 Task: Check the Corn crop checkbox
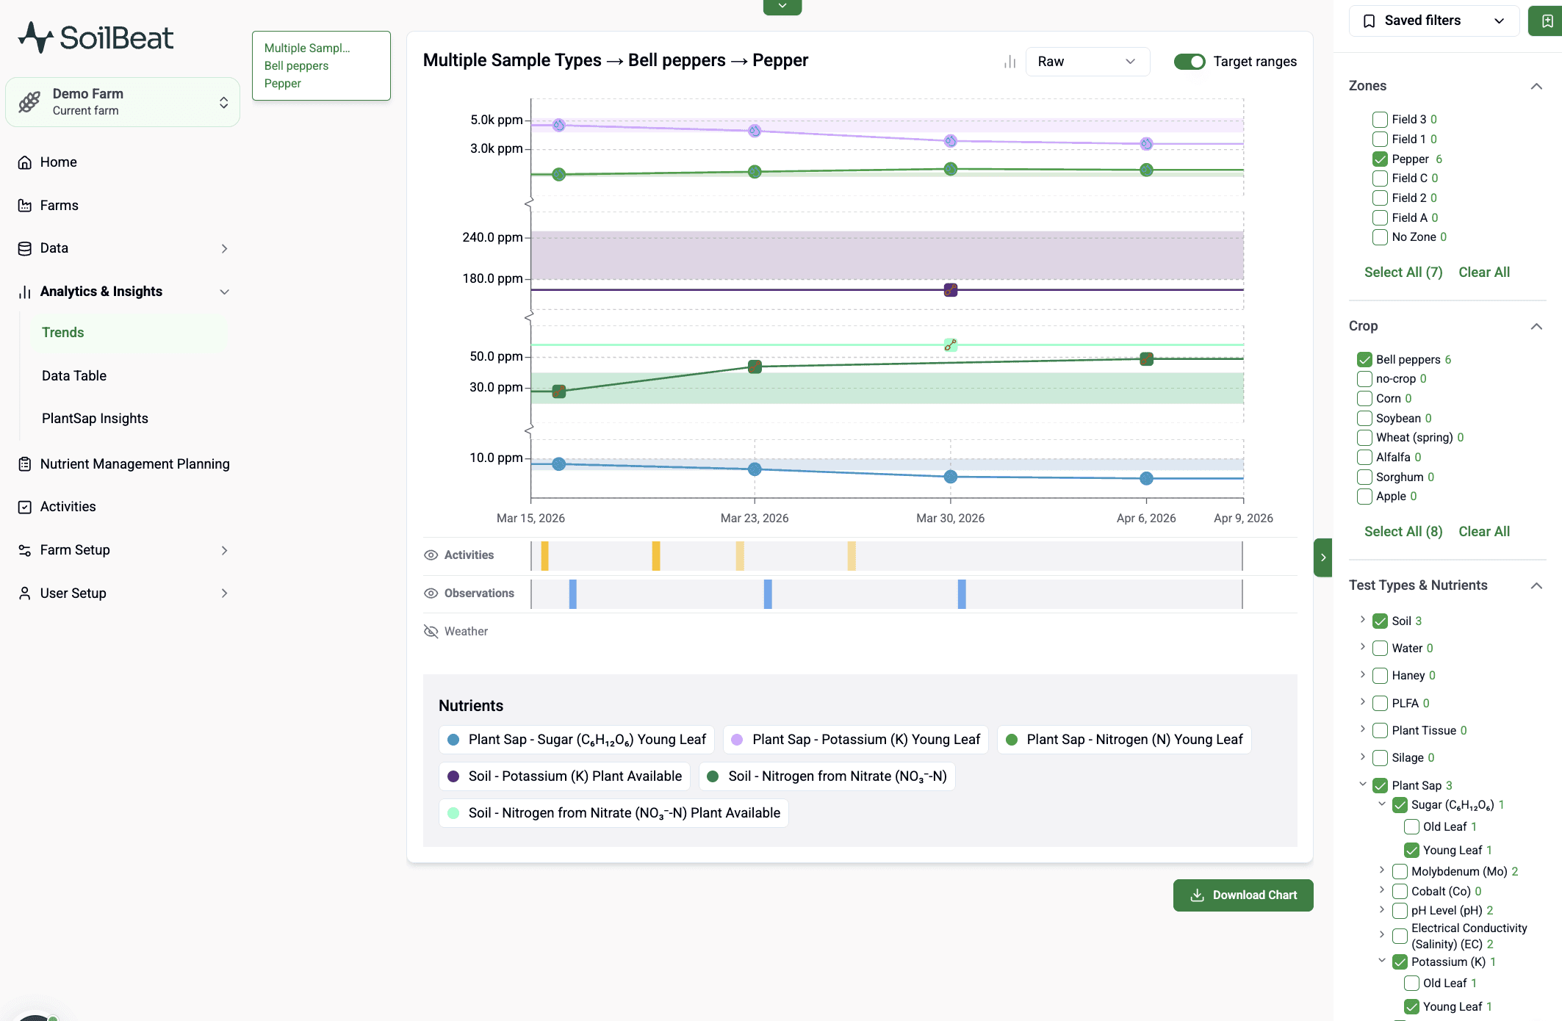1364,398
